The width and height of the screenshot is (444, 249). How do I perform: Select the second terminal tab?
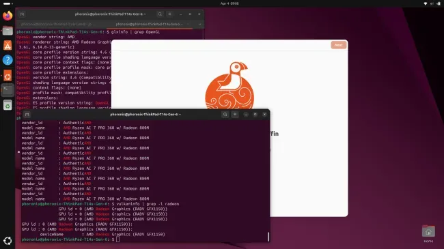tap(150, 24)
